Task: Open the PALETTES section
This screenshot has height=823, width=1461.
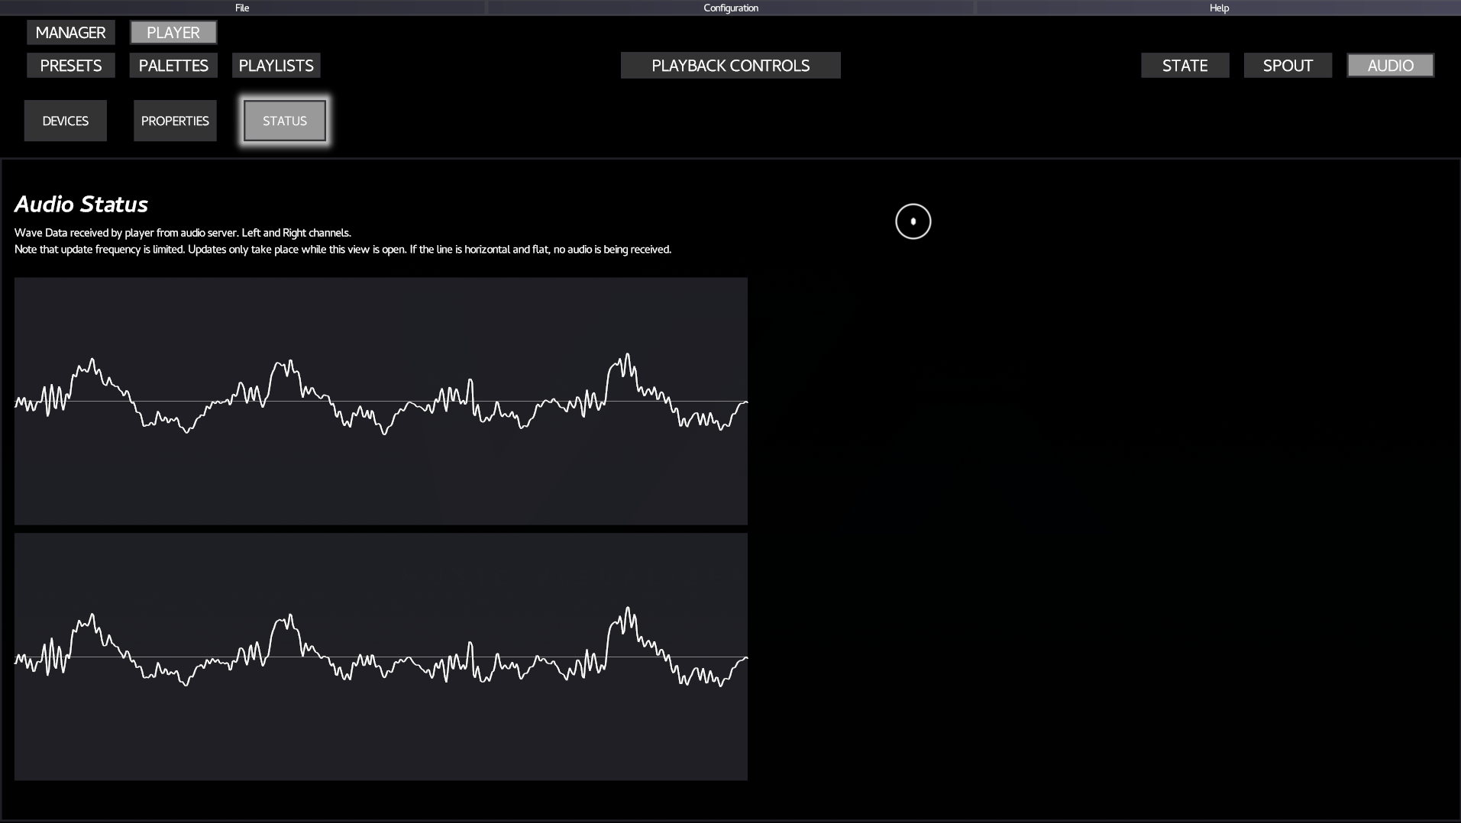Action: [173, 66]
